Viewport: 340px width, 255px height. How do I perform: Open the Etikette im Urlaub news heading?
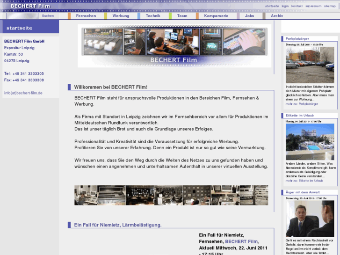pos(300,116)
